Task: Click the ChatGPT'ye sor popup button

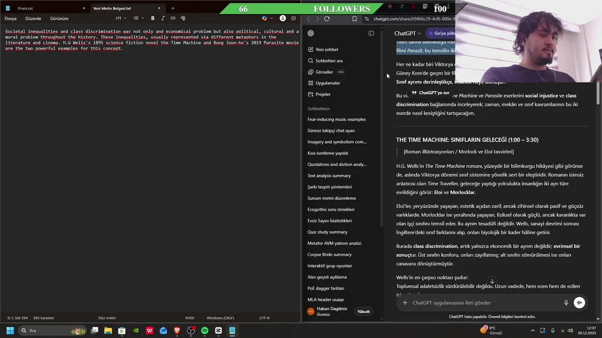Action: pyautogui.click(x=431, y=93)
